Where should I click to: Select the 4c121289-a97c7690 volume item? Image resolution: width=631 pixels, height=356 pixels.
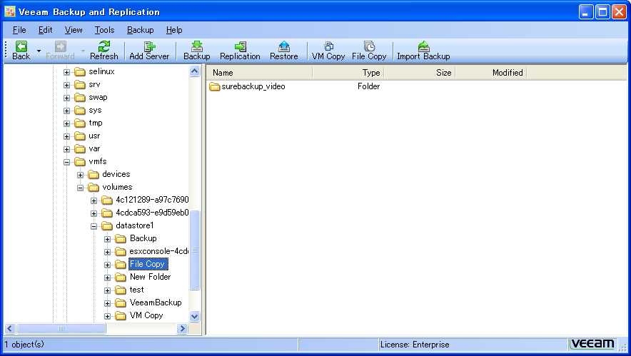[x=152, y=200]
